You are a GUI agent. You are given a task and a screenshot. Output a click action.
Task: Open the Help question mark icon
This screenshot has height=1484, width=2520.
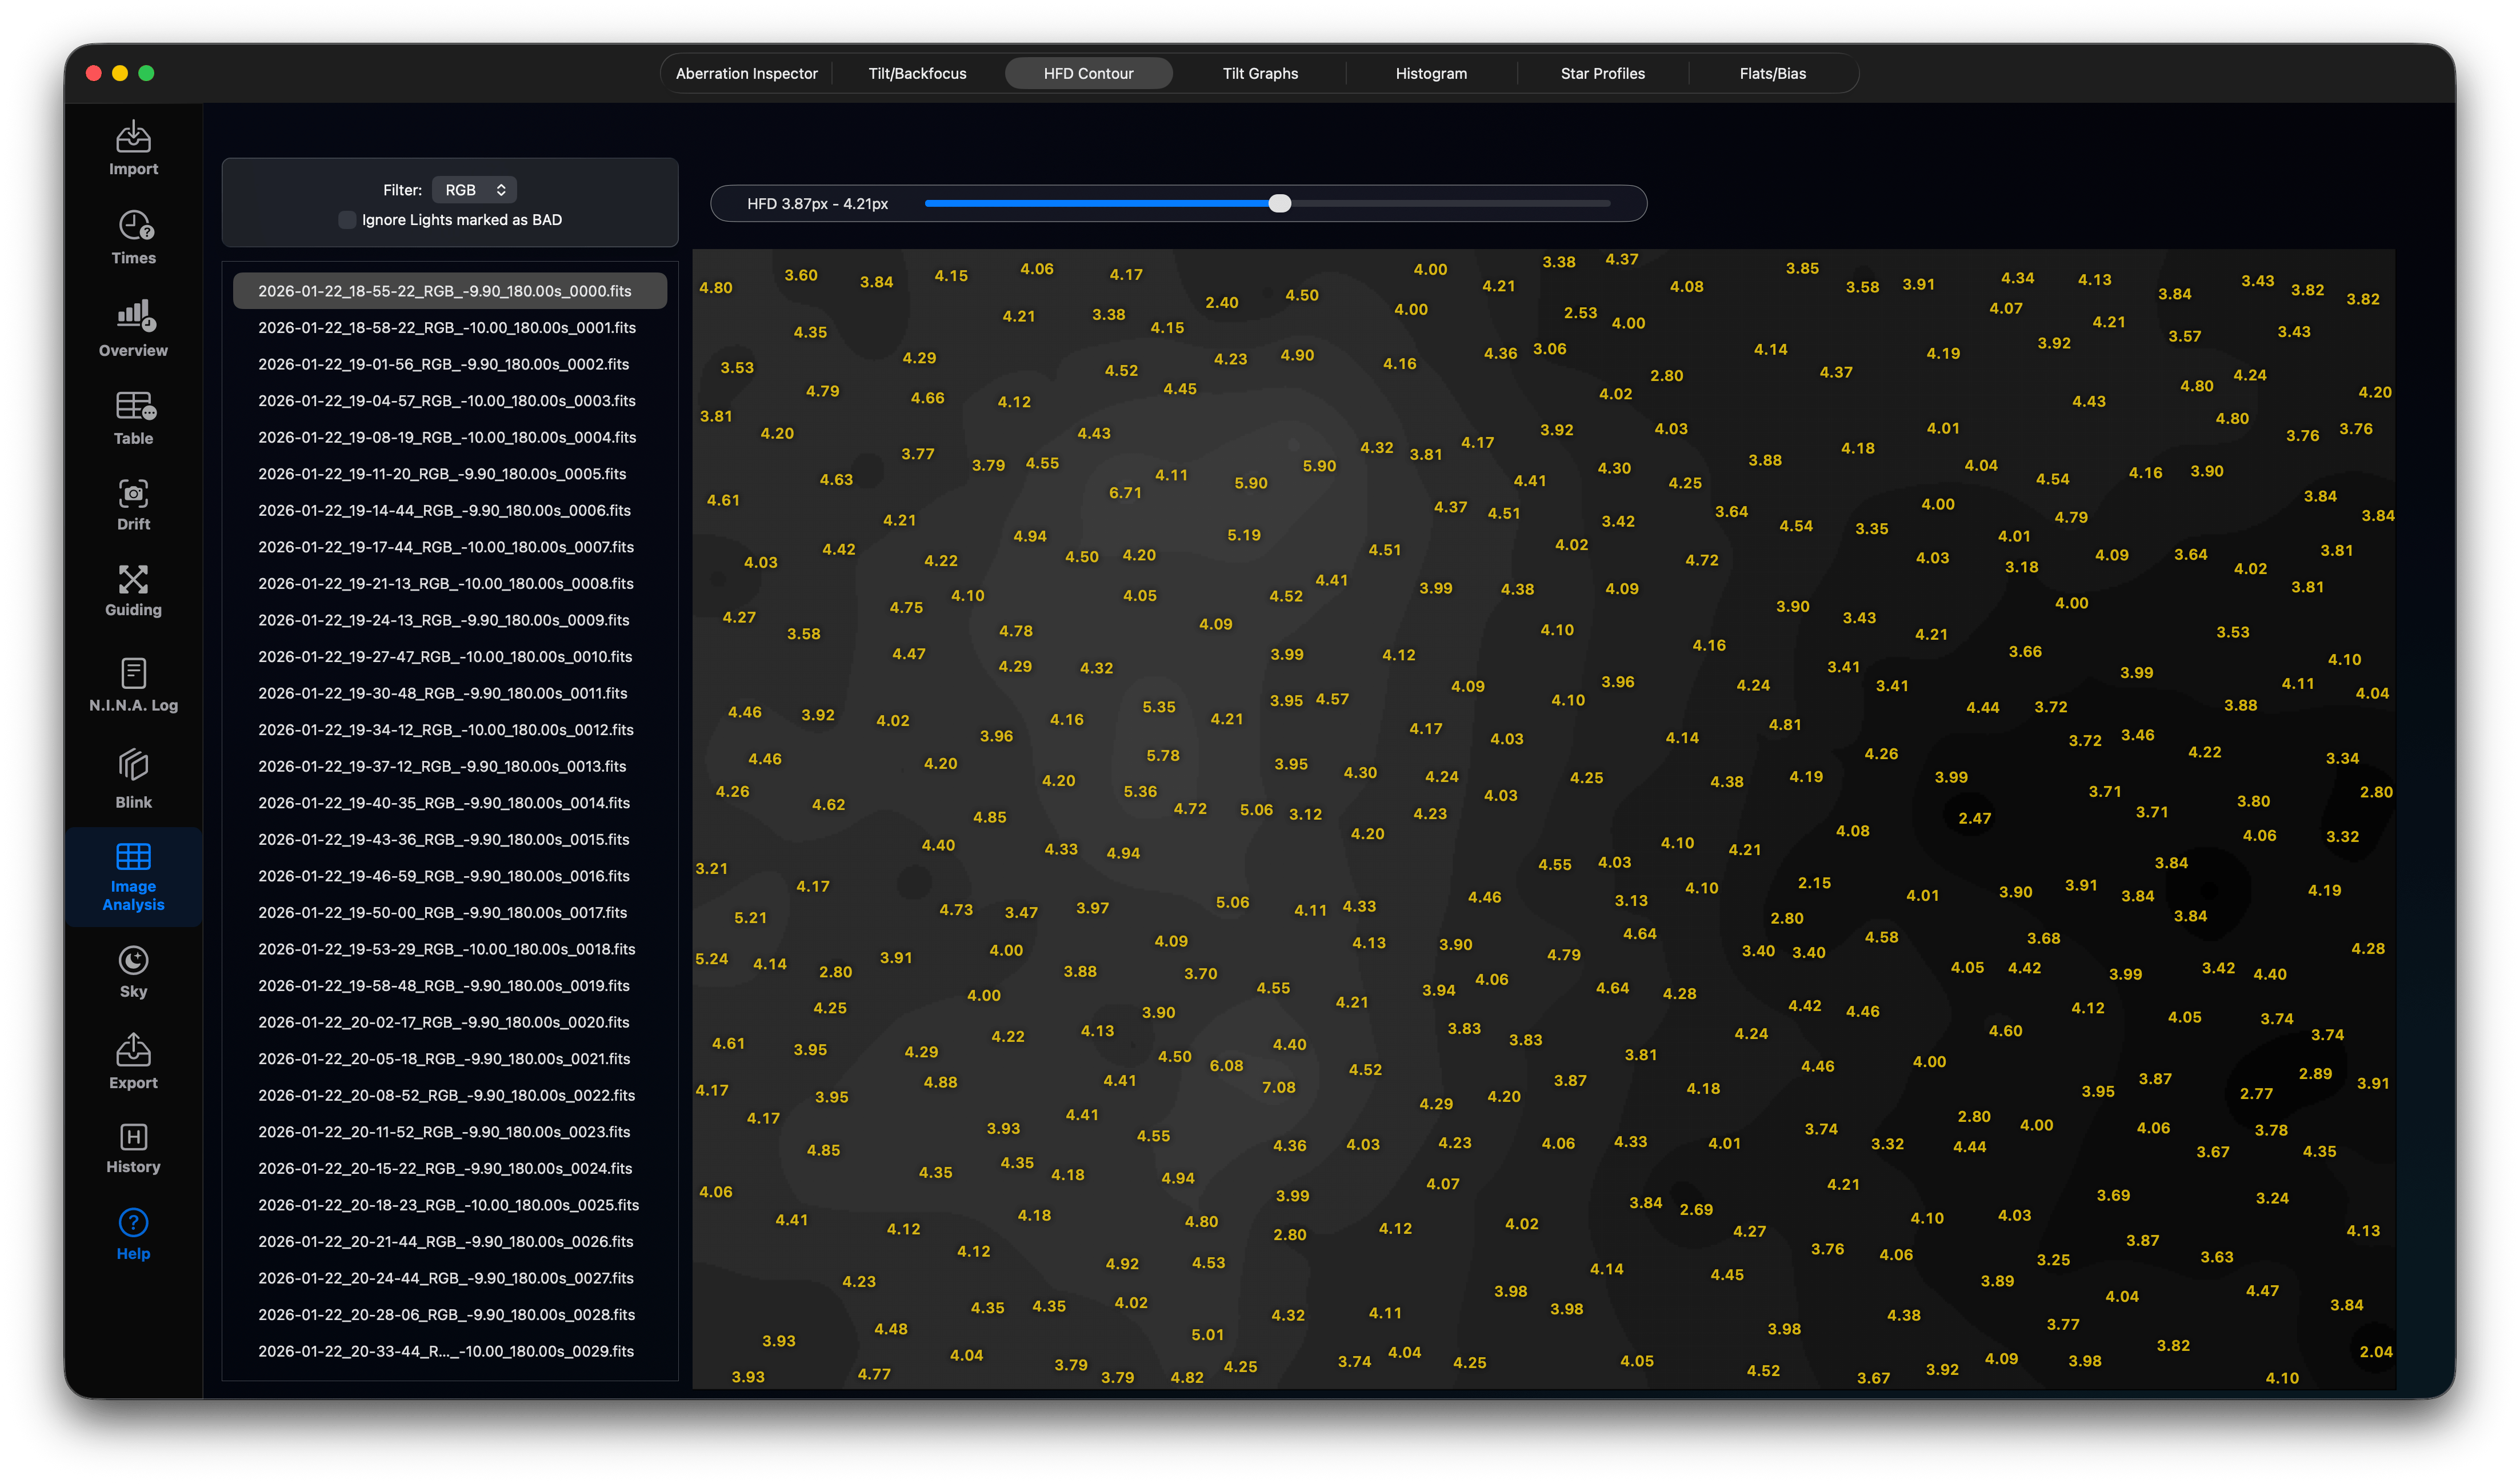click(x=134, y=1223)
